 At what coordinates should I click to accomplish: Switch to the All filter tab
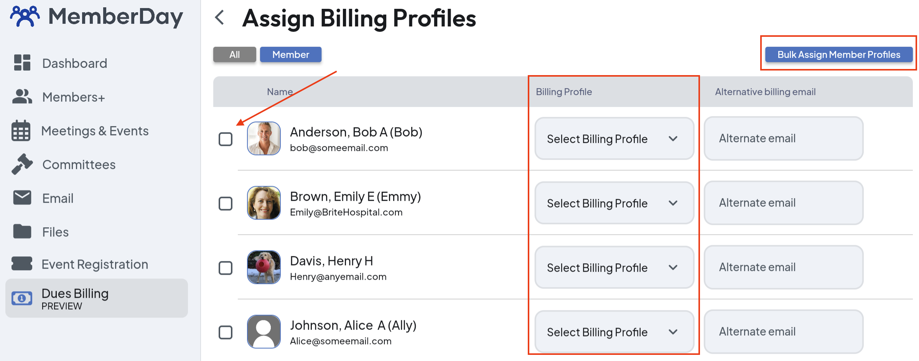[x=234, y=54]
